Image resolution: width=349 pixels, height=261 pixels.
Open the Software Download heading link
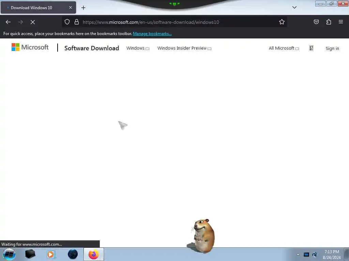coord(92,48)
